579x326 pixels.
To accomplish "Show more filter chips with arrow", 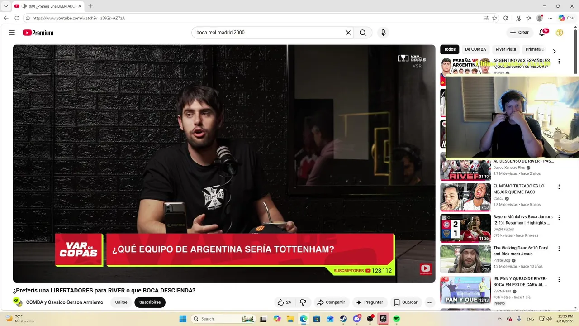I will point(554,51).
